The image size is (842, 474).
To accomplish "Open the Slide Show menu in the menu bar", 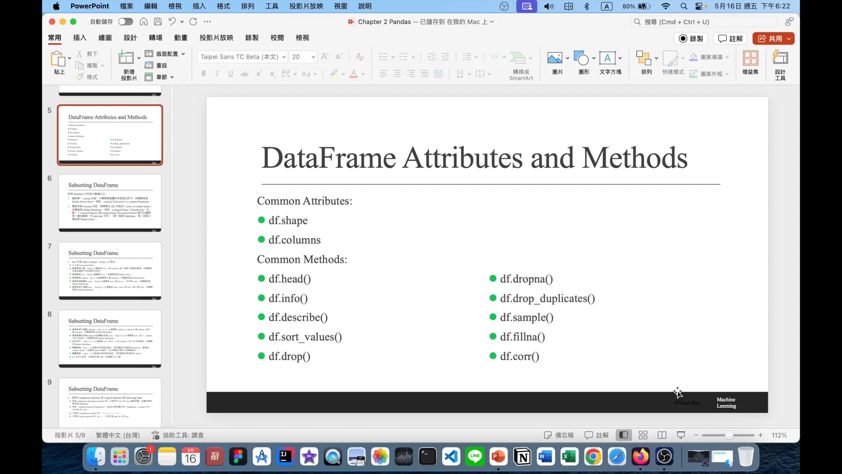I will (306, 6).
